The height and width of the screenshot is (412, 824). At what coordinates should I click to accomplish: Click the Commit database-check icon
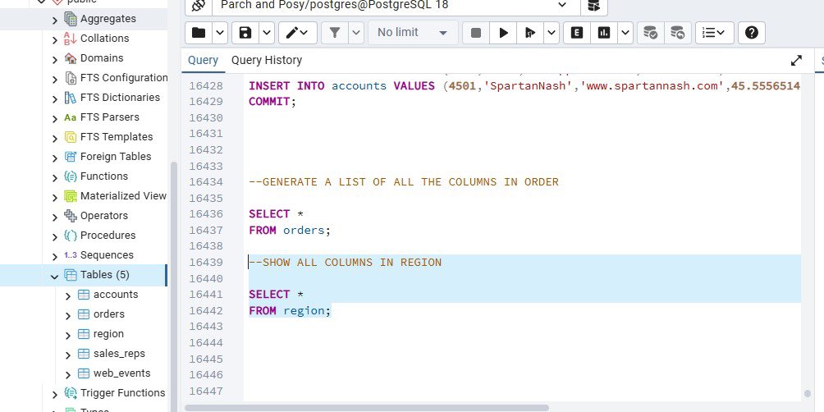coord(651,33)
